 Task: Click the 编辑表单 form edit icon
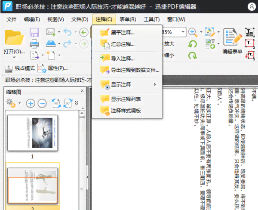(233, 37)
